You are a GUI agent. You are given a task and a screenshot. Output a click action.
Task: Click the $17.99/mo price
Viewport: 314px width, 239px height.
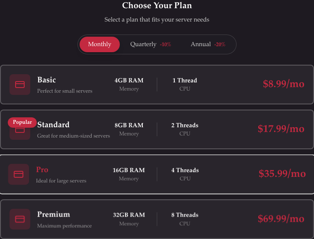[281, 129]
